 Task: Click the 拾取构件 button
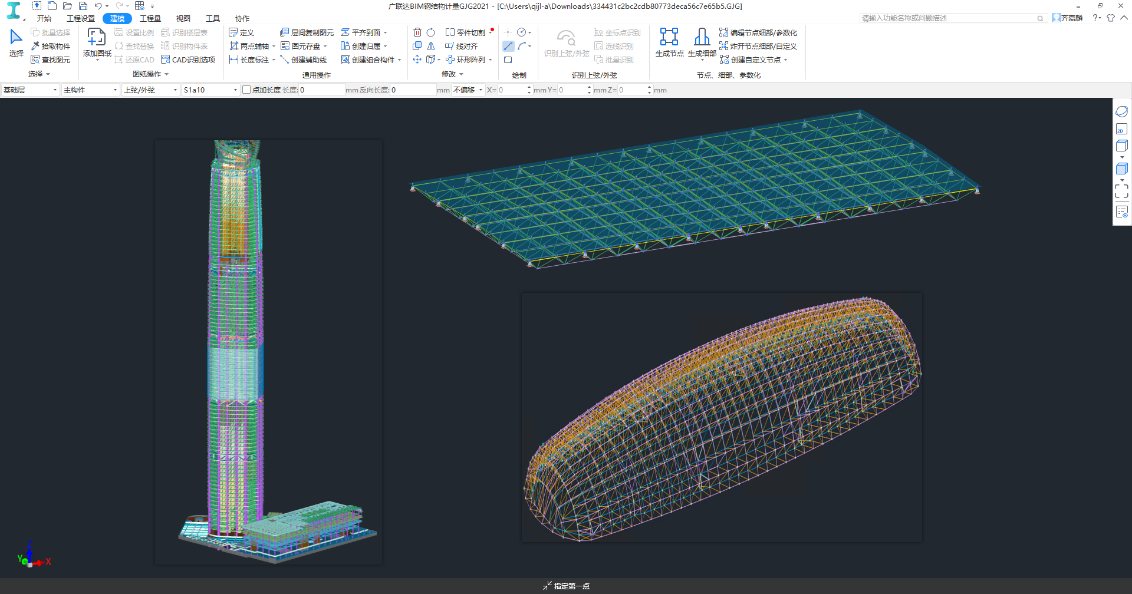[x=51, y=46]
